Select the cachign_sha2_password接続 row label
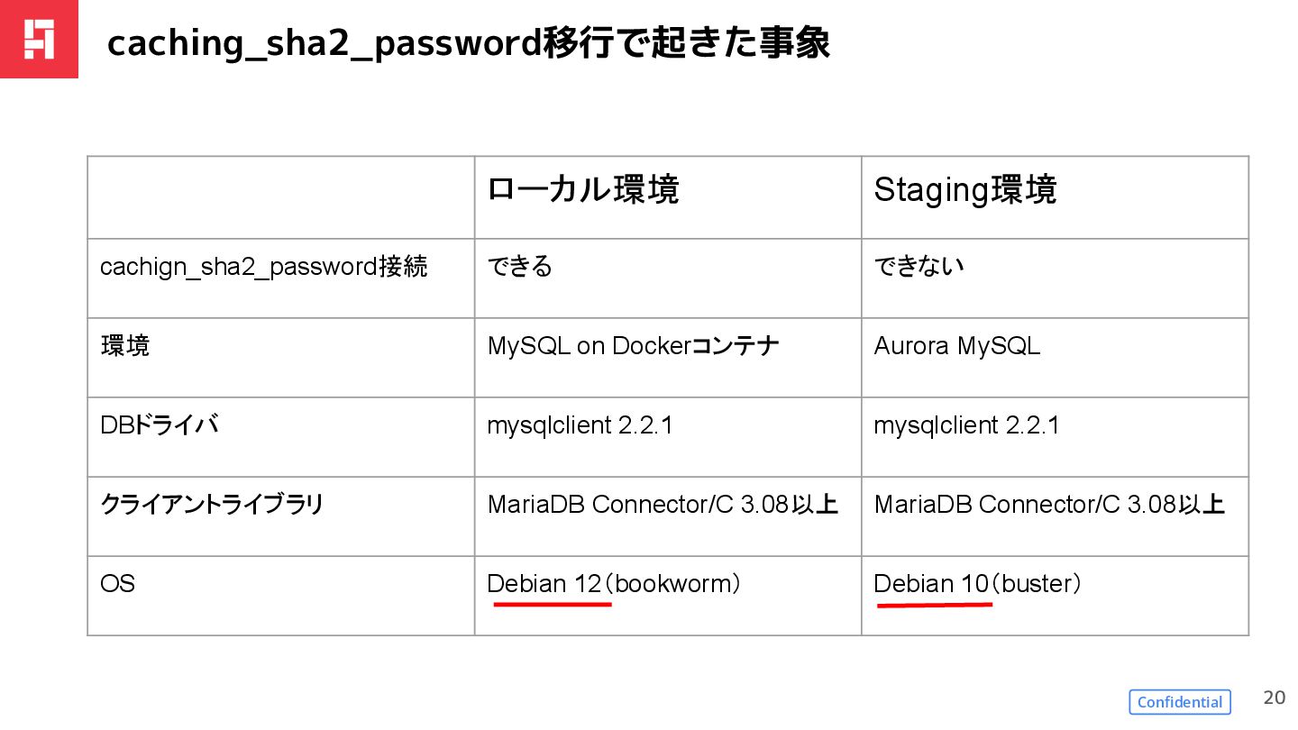 point(263,267)
